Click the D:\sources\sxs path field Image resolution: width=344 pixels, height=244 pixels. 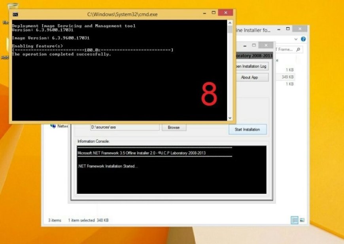[125, 127]
